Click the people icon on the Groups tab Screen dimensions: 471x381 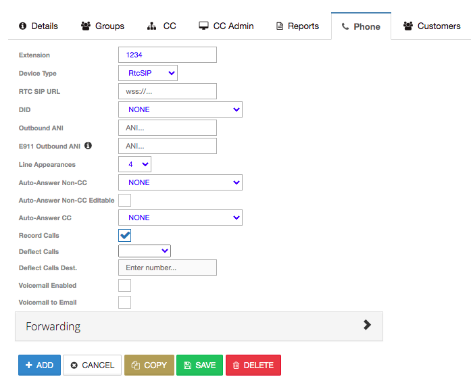click(86, 26)
